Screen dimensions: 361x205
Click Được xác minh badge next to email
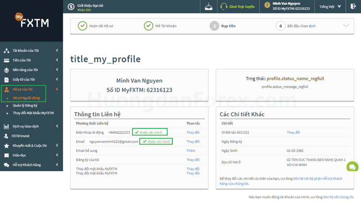point(156,141)
